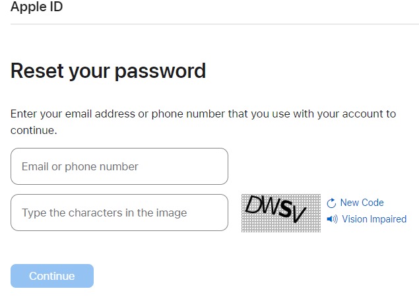Click the Reset your password heading
The height and width of the screenshot is (299, 419).
coord(108,71)
